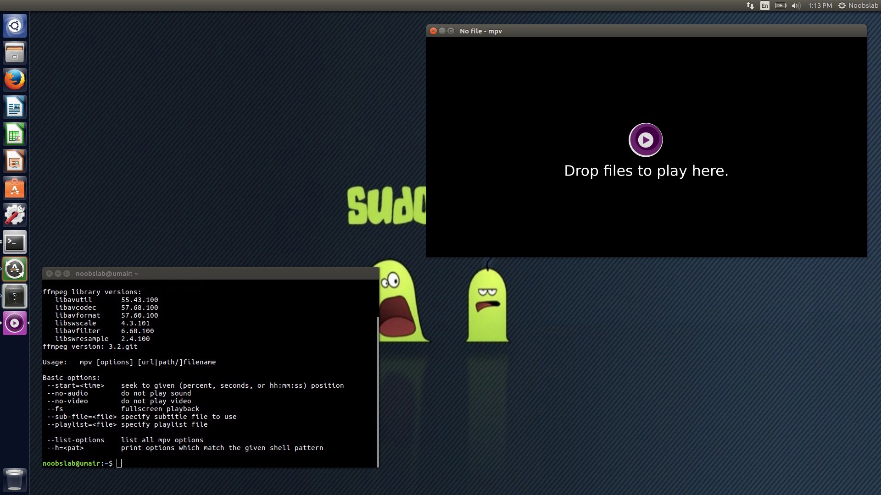Open sound volume indicator
Image resolution: width=881 pixels, height=495 pixels.
point(796,5)
